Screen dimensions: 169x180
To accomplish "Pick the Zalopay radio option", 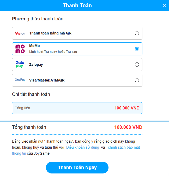I will coord(137,65).
